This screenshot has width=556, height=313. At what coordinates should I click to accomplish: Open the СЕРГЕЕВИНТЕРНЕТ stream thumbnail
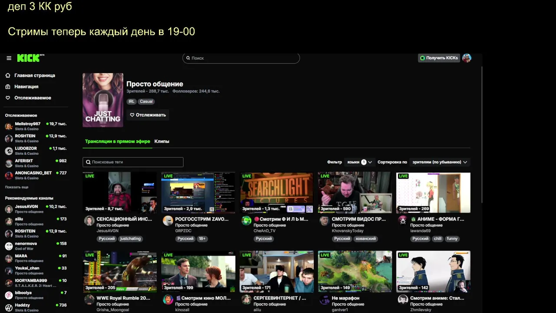tap(277, 271)
